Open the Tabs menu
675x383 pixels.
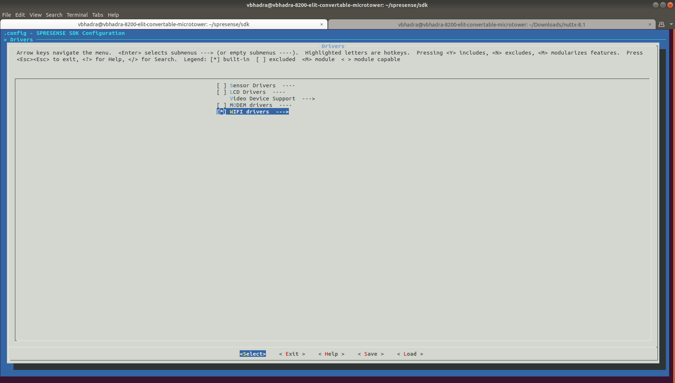pos(98,15)
